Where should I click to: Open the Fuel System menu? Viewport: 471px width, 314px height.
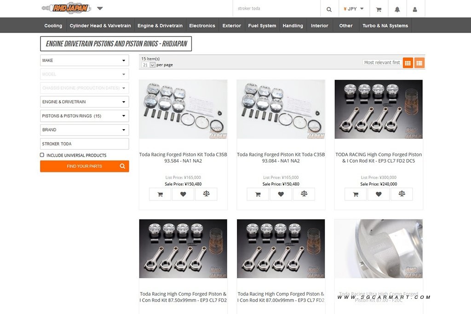tap(262, 26)
